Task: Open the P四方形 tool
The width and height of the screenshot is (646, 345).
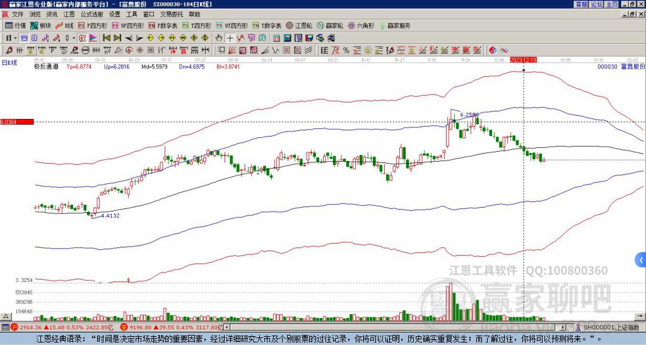Action: point(93,25)
